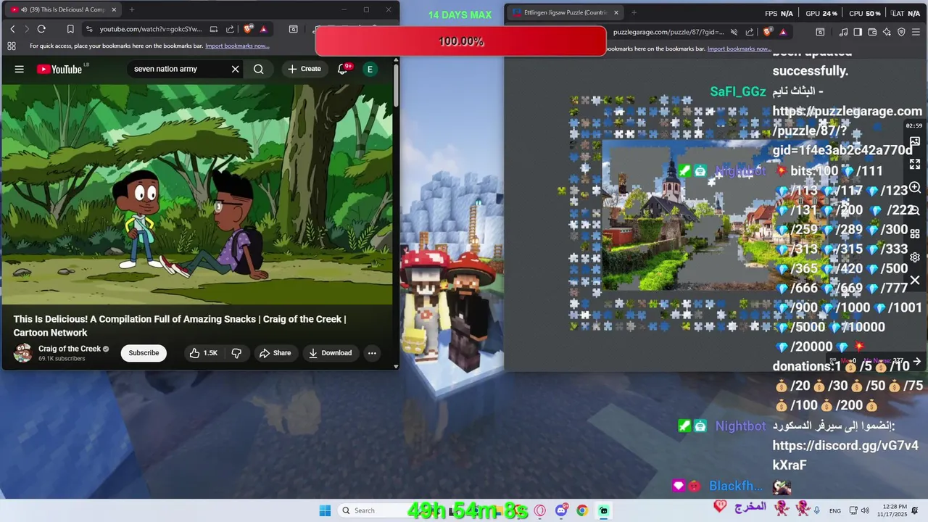Click Import bookmarks now in puzzle window

[x=739, y=49]
